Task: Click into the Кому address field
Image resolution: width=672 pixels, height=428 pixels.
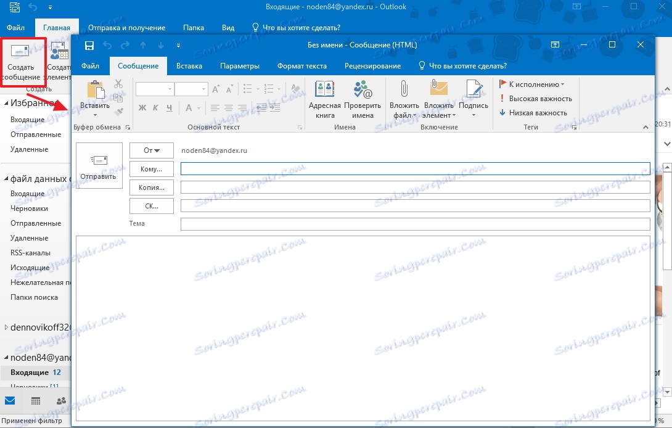Action: pos(416,168)
